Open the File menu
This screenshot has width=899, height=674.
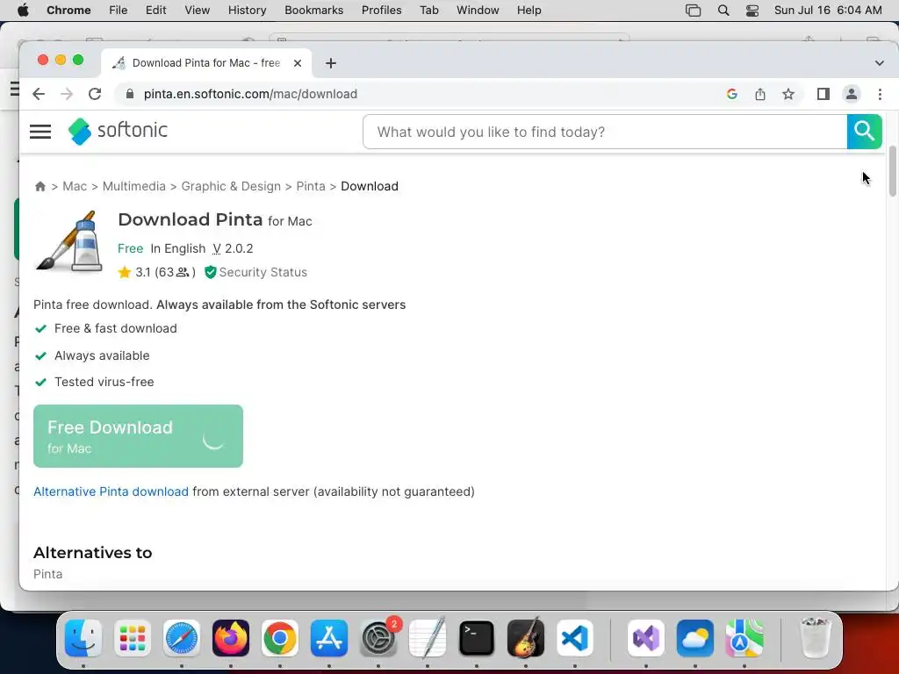click(119, 11)
